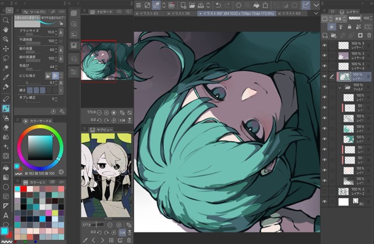The height and width of the screenshot is (244, 374).
Task: Click the Undo arrow in command bar
Action: tap(218, 5)
